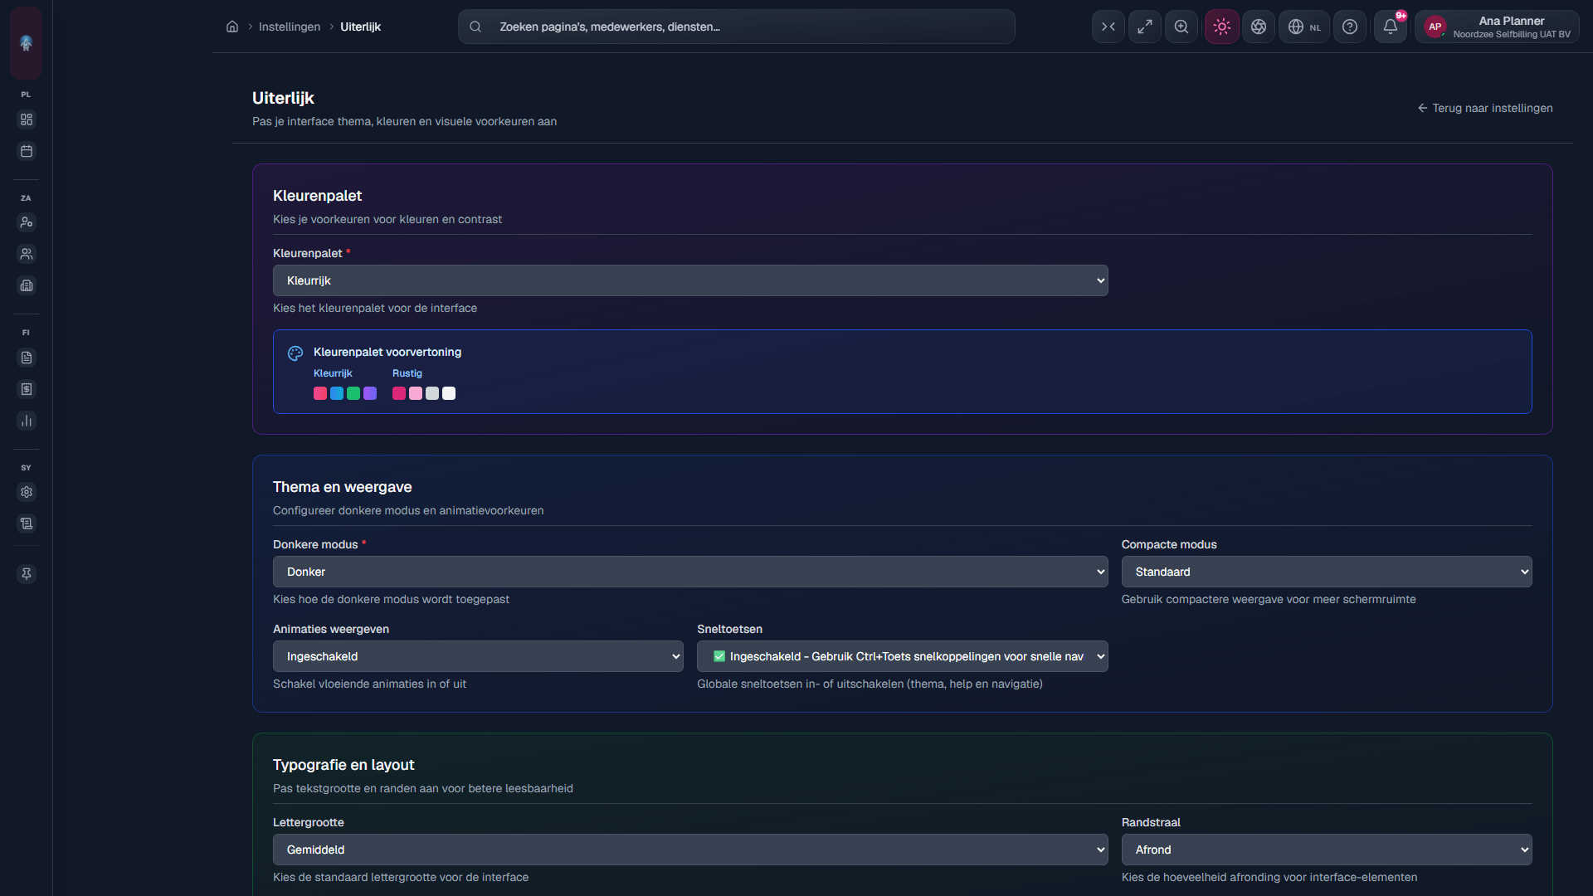This screenshot has height=896, width=1593.
Task: Click the gray Rustig swatch
Action: 432,393
